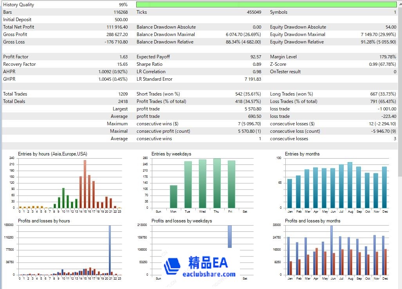Click the green History Quality progress bar
Viewport: 402px width, 289px height.
tap(267, 4)
